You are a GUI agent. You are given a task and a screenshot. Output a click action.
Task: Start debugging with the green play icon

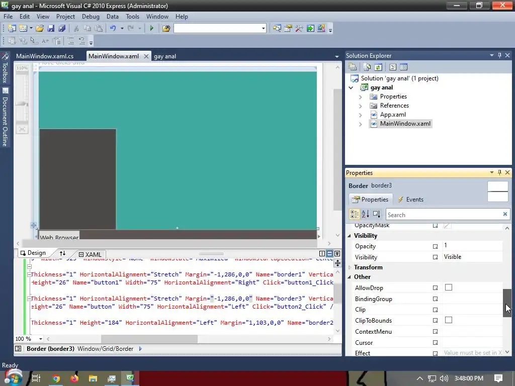[x=151, y=29]
